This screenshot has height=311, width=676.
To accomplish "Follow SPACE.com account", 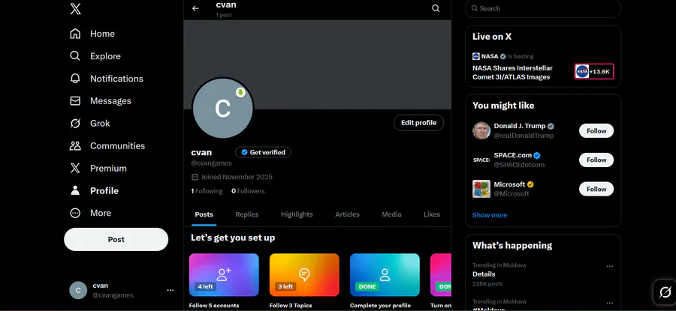I will click(x=596, y=160).
